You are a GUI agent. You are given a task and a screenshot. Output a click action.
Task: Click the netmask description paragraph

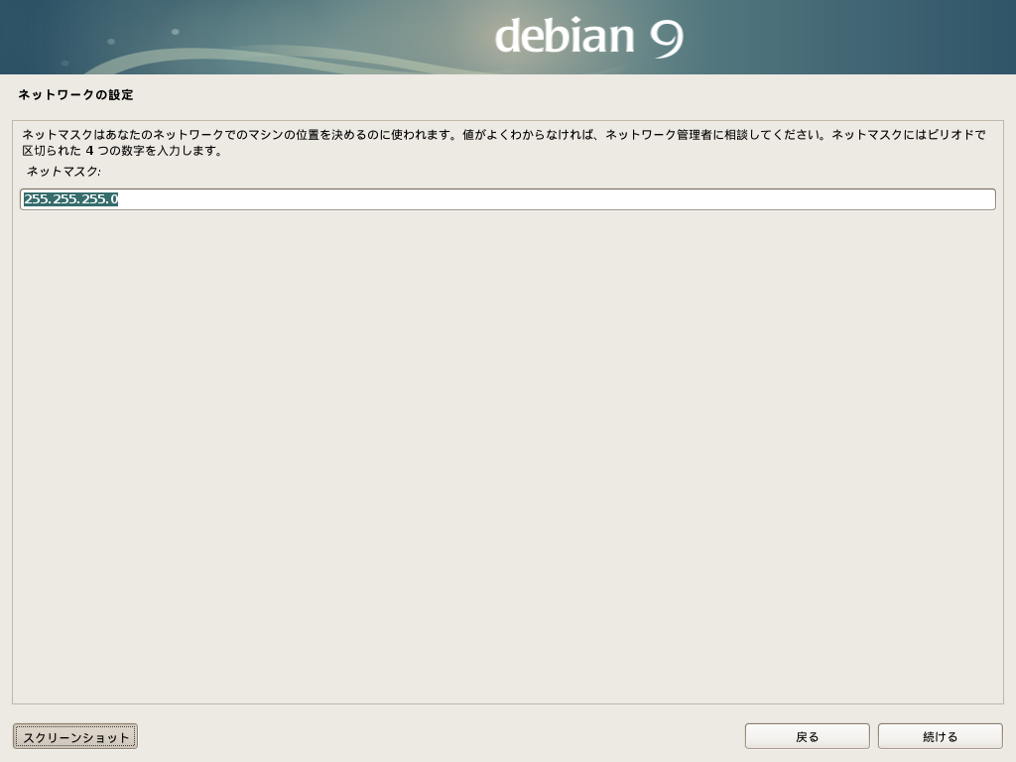pos(504,143)
